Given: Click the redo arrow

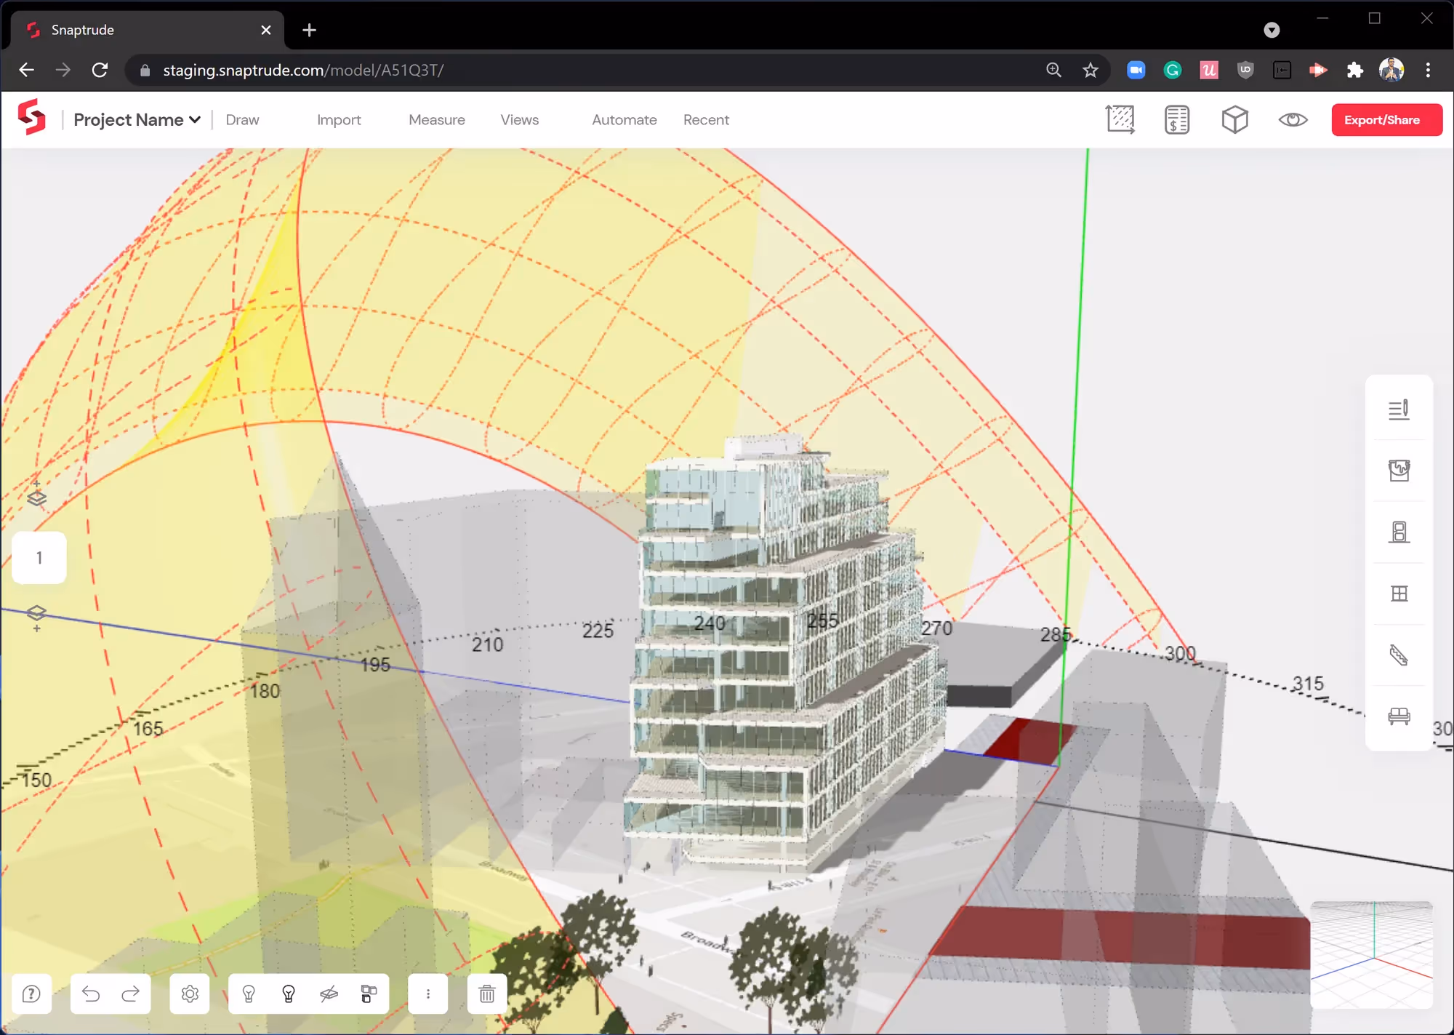Looking at the screenshot, I should tap(131, 994).
